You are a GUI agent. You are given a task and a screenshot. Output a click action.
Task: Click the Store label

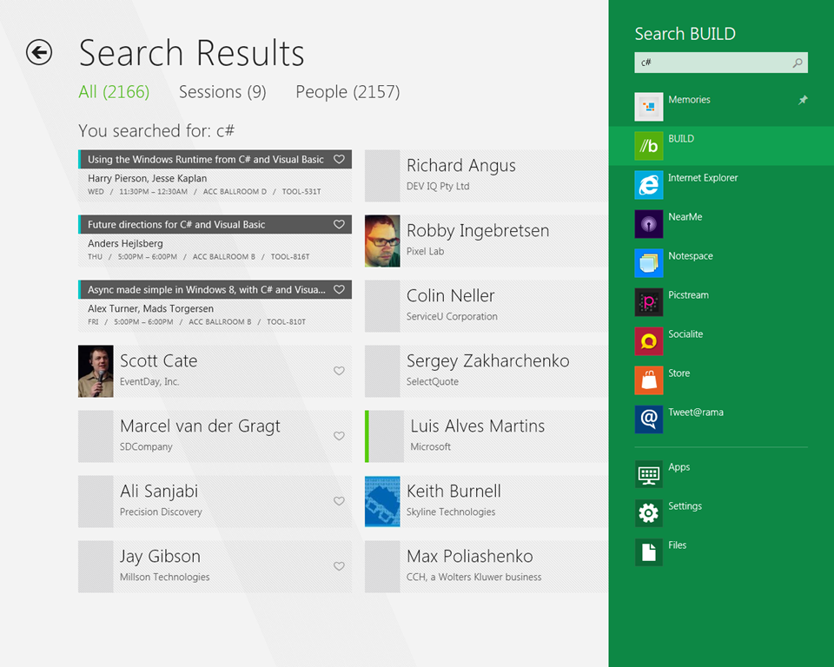coord(678,373)
